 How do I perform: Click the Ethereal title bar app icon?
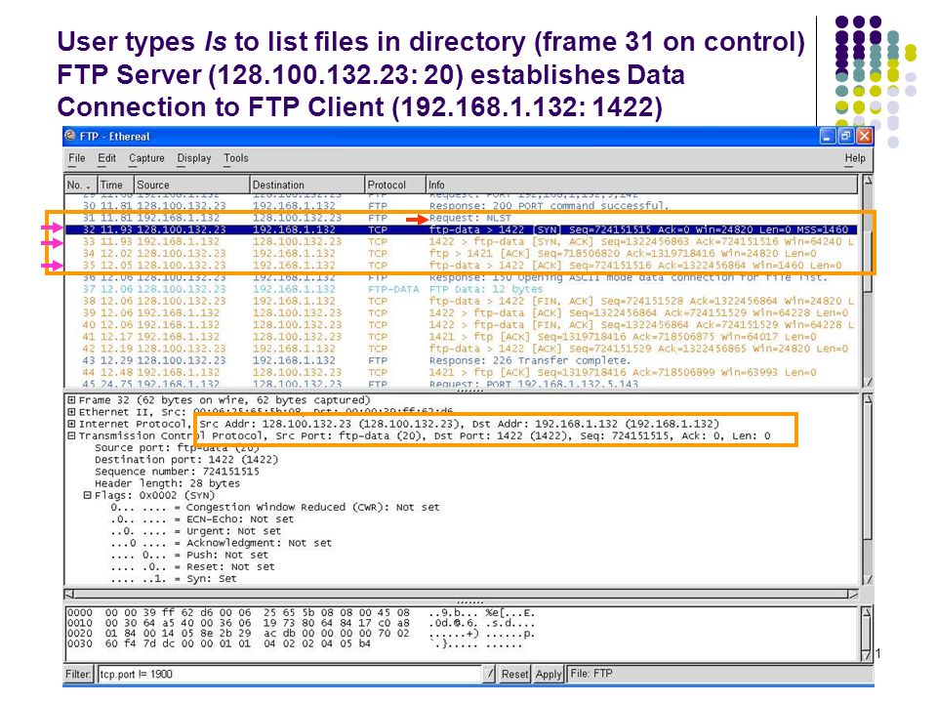(x=70, y=136)
